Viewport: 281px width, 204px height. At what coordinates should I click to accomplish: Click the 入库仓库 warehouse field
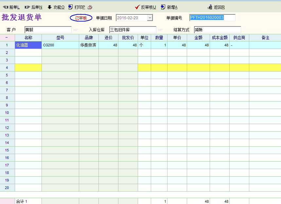click(132, 30)
